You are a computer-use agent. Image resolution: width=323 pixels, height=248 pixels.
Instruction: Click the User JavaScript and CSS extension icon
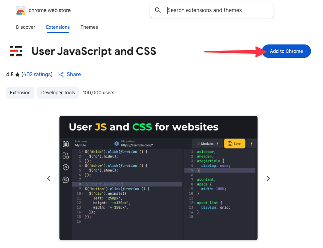[x=16, y=51]
